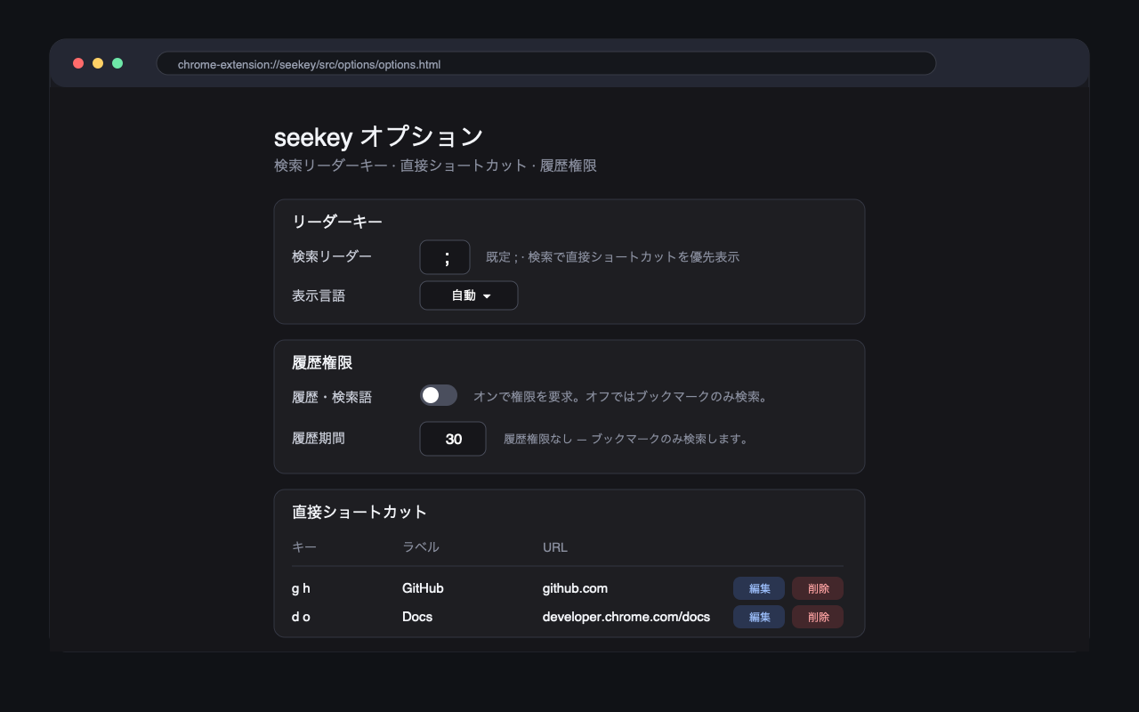The height and width of the screenshot is (712, 1139).
Task: Click 編集 button for Docs shortcut
Action: 759,617
